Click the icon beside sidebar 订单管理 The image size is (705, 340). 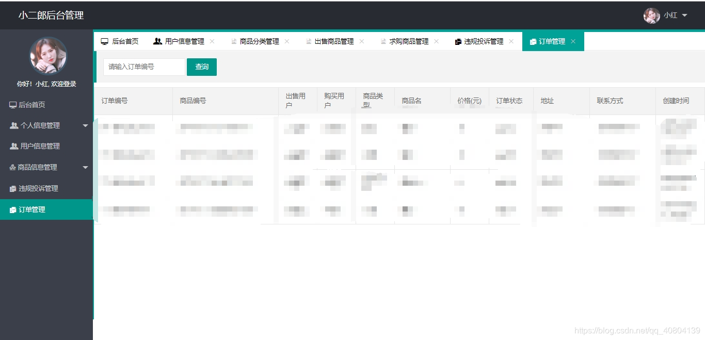pos(13,210)
